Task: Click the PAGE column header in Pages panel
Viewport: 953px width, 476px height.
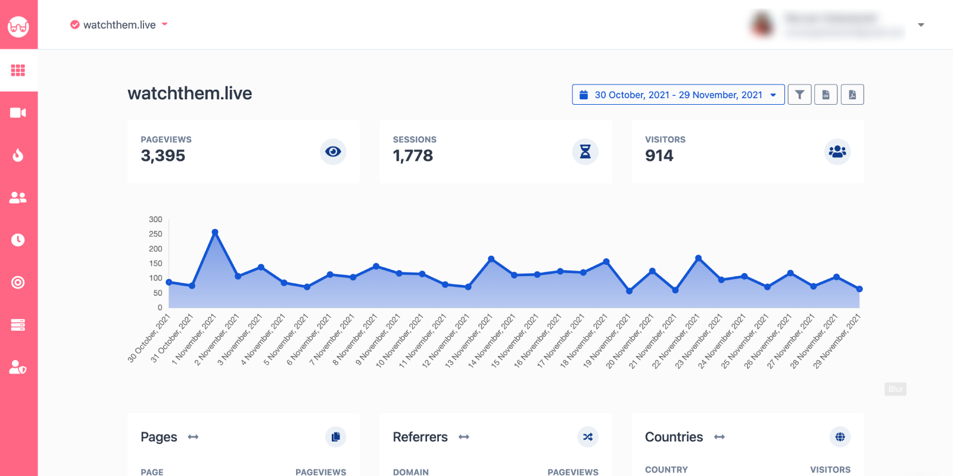Action: (152, 472)
